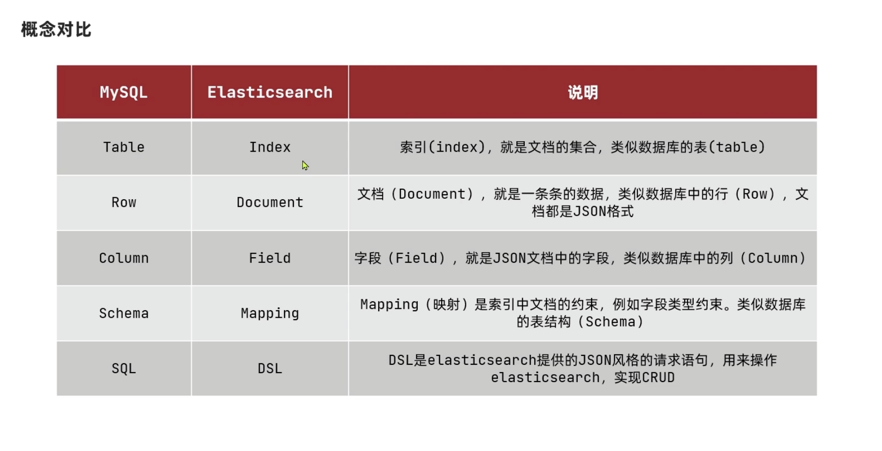Click the Field cell

tap(270, 258)
